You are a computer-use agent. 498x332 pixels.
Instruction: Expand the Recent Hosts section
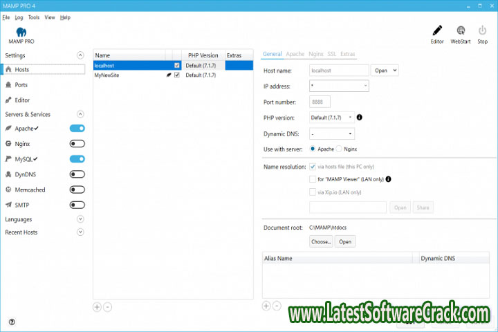tap(80, 232)
